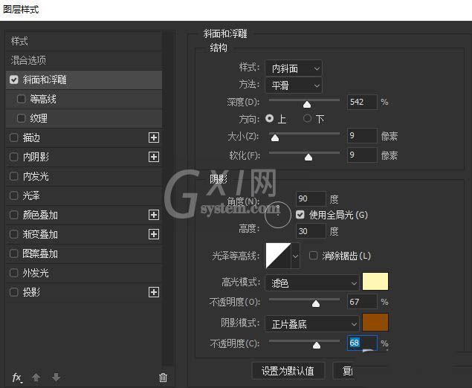Open the 样式 内斜面 dropdown
This screenshot has height=388, width=472.
[x=294, y=68]
